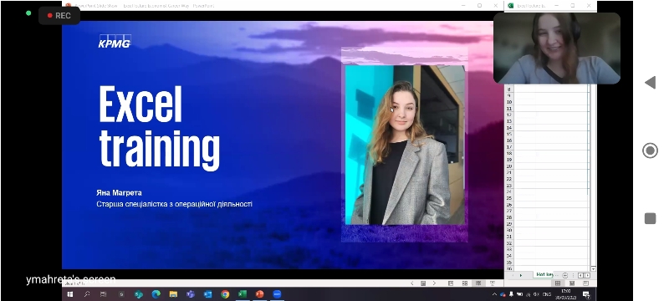The image size is (669, 301).
Task: Open Google Chrome from the taskbar
Action: tap(225, 294)
